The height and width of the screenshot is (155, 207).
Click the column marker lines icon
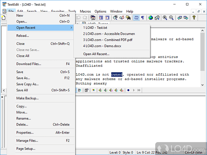[x=79, y=90]
